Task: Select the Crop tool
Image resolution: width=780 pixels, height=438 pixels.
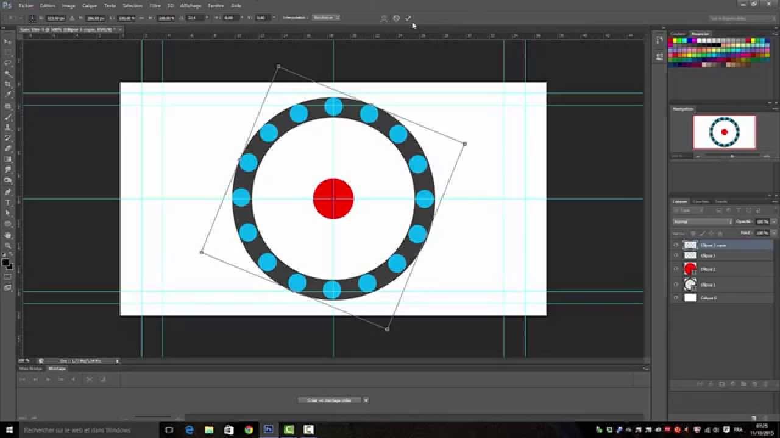Action: coord(8,84)
